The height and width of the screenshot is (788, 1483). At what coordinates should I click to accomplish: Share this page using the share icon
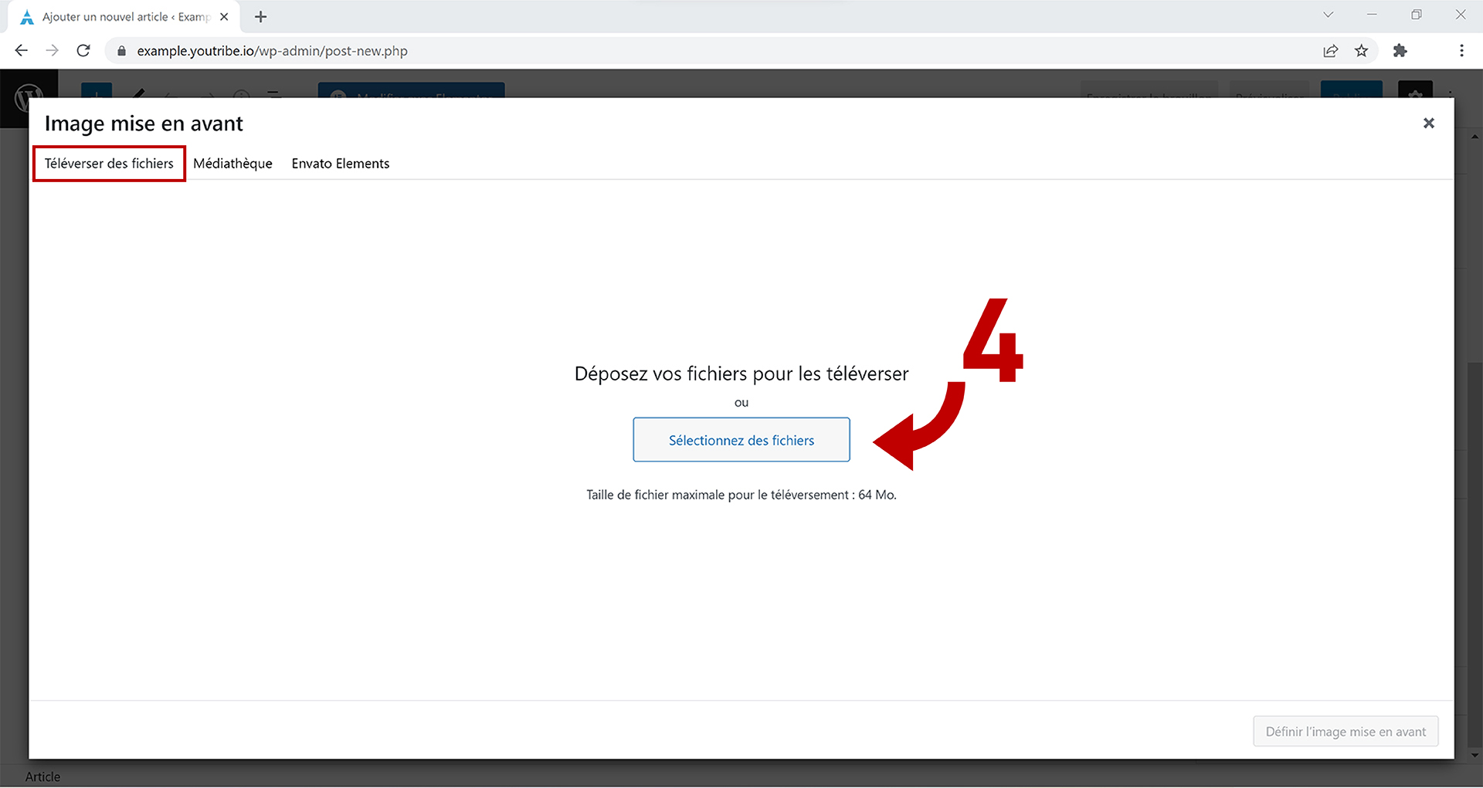point(1330,51)
